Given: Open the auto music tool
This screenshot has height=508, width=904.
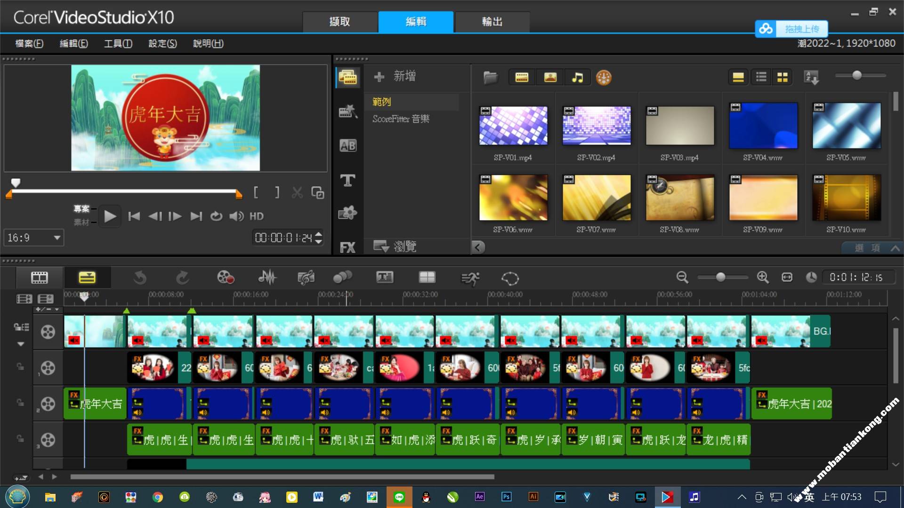Looking at the screenshot, I should pos(306,278).
